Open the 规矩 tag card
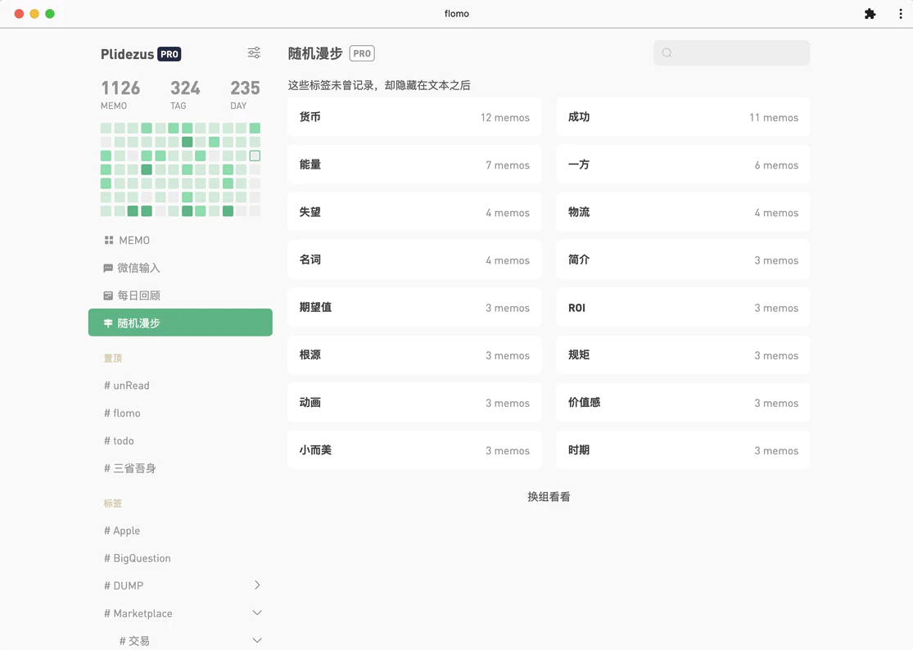Image resolution: width=913 pixels, height=650 pixels. click(683, 355)
